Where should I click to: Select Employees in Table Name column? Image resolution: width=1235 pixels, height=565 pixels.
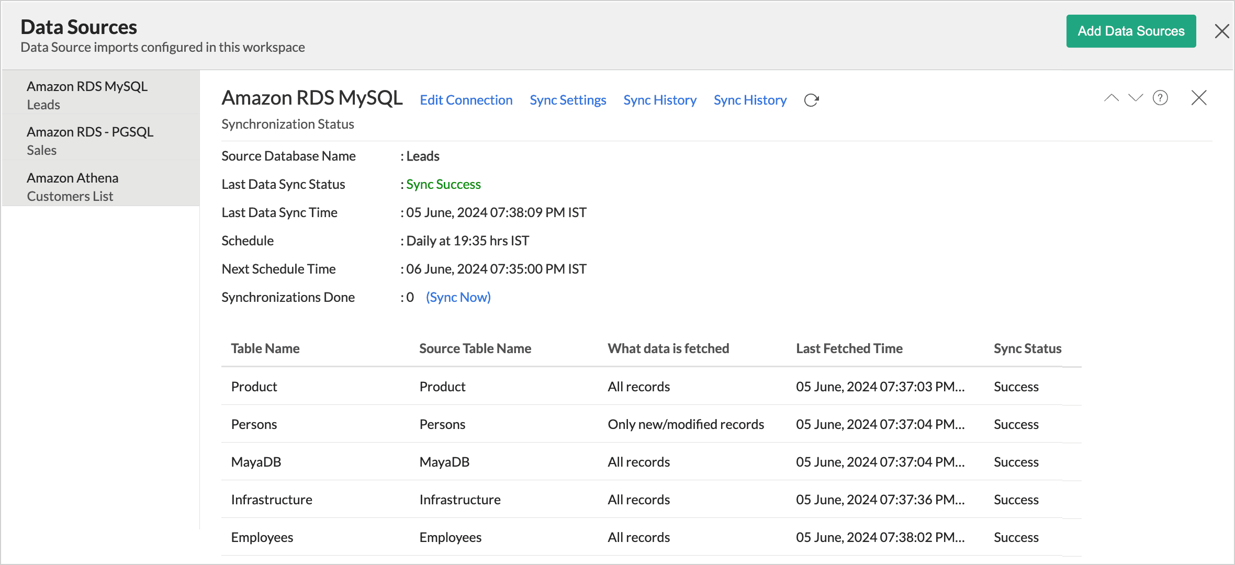pos(262,537)
